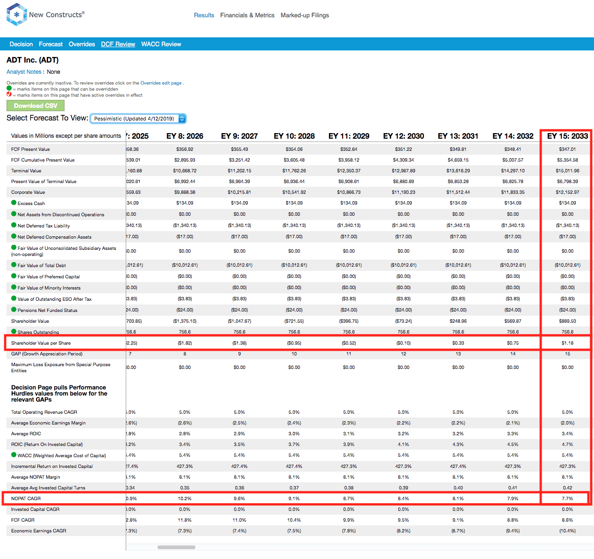Click the green marker next to WACC row
The image size is (594, 559).
(13, 455)
